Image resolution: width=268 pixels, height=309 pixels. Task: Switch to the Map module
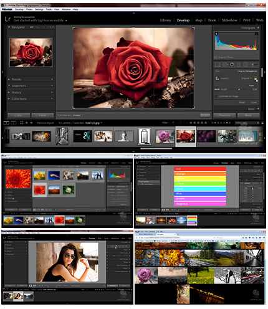tap(199, 20)
